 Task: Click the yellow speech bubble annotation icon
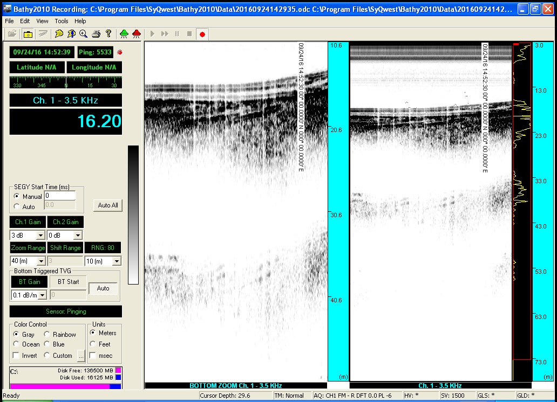[59, 34]
